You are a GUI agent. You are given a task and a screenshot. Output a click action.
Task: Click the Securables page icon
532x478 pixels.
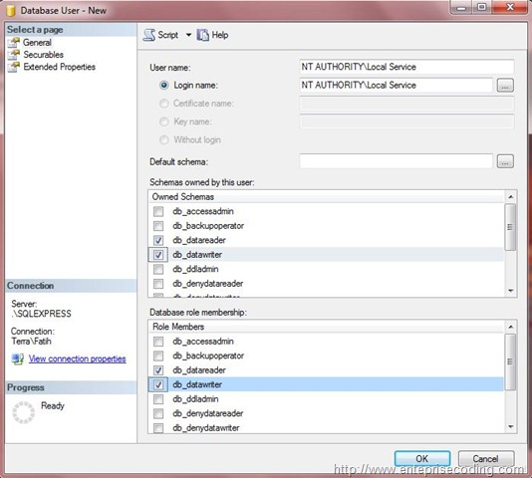[14, 55]
